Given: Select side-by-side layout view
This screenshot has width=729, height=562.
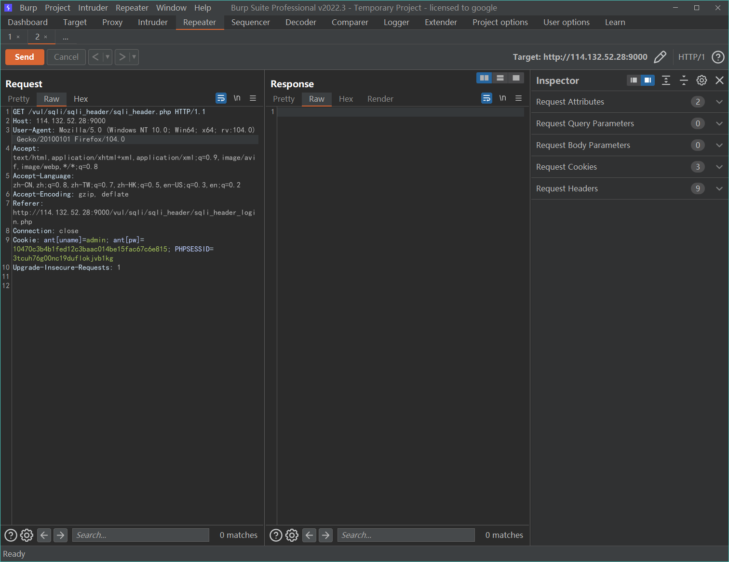Looking at the screenshot, I should 484,78.
